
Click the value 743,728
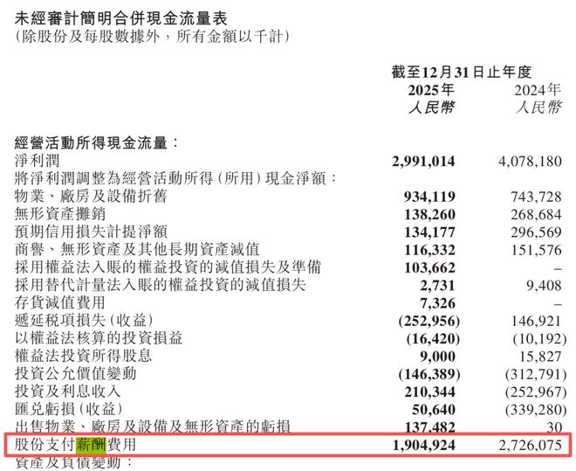click(x=537, y=197)
